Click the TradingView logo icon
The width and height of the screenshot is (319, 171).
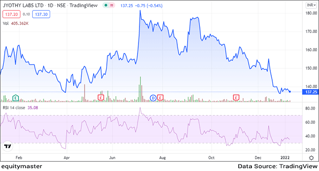click(8, 146)
